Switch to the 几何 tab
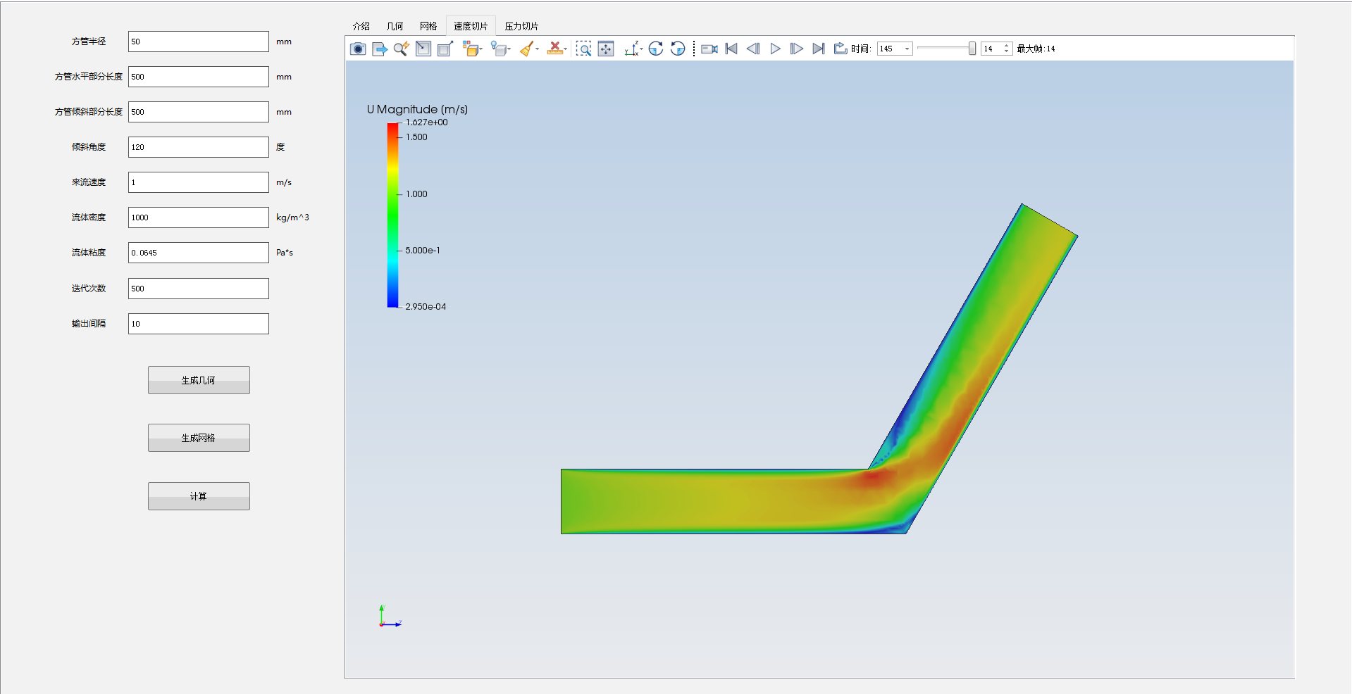 395,26
